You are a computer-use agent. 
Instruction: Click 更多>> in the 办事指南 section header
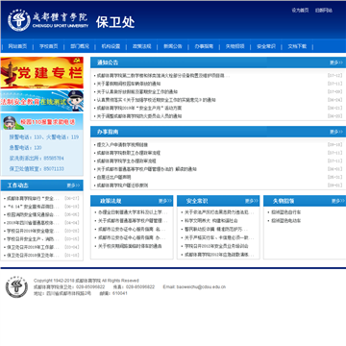coord(336,132)
